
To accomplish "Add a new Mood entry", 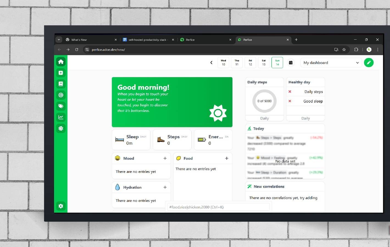I will tap(165, 158).
